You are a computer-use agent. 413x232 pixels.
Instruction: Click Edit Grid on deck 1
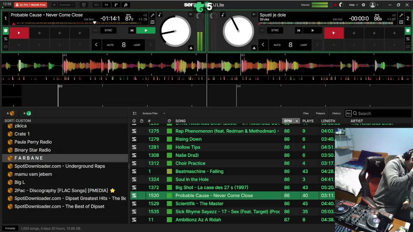89,19
